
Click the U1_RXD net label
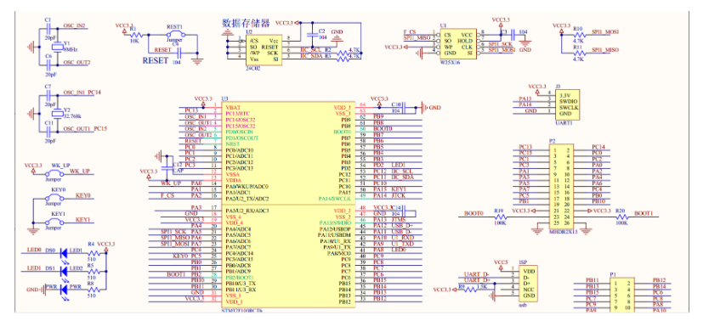(402, 238)
